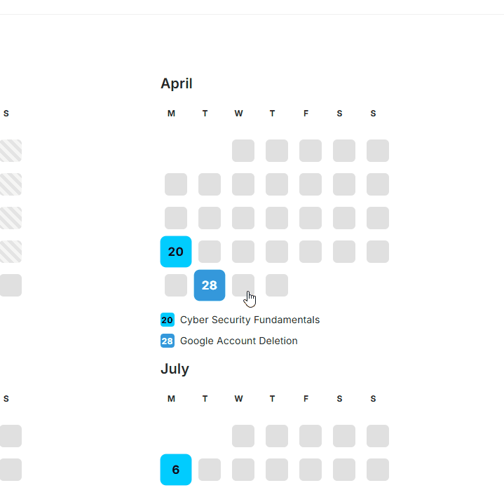The width and height of the screenshot is (504, 490).
Task: Click the July month heading
Action: (175, 369)
